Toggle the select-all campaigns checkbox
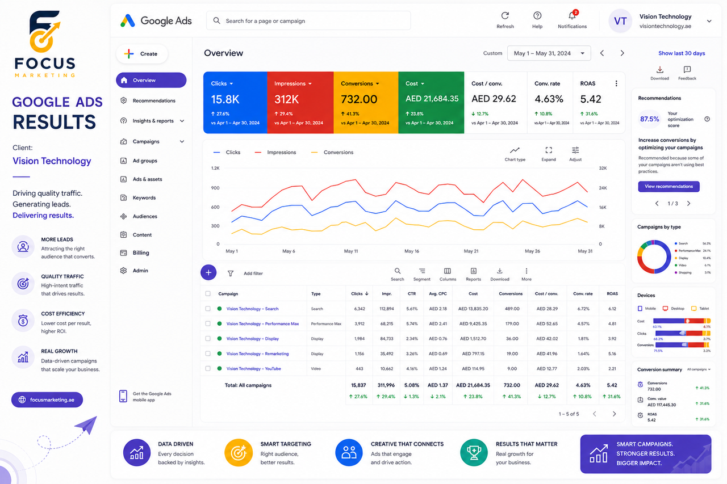This screenshot has height=484, width=727. click(x=208, y=294)
